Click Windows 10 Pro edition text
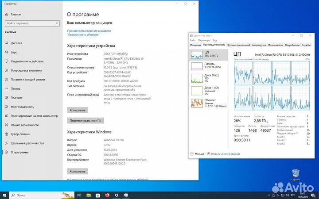This screenshot has width=319, height=199. click(113, 140)
